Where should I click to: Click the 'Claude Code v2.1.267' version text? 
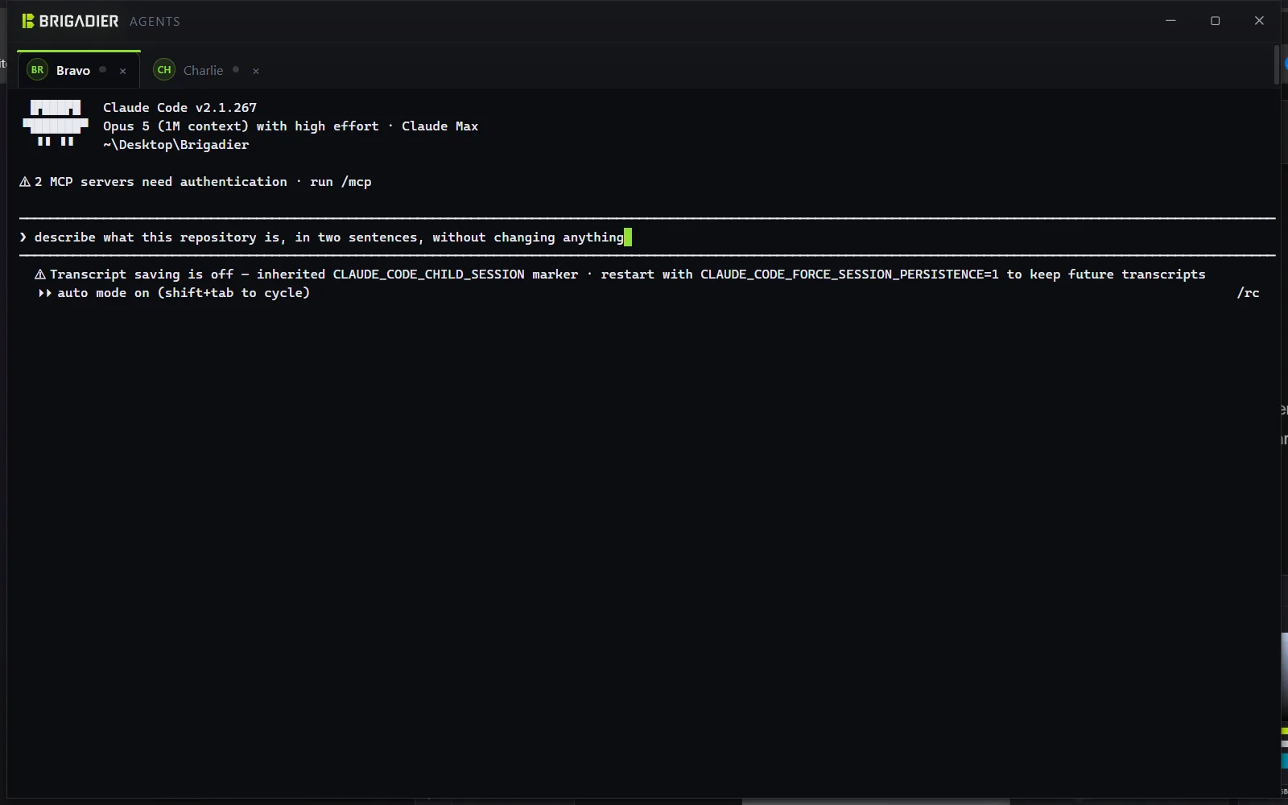pyautogui.click(x=180, y=108)
